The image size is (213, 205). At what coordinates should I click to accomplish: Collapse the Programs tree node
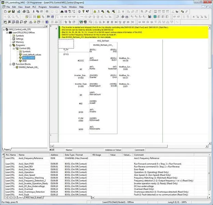tap(11, 45)
